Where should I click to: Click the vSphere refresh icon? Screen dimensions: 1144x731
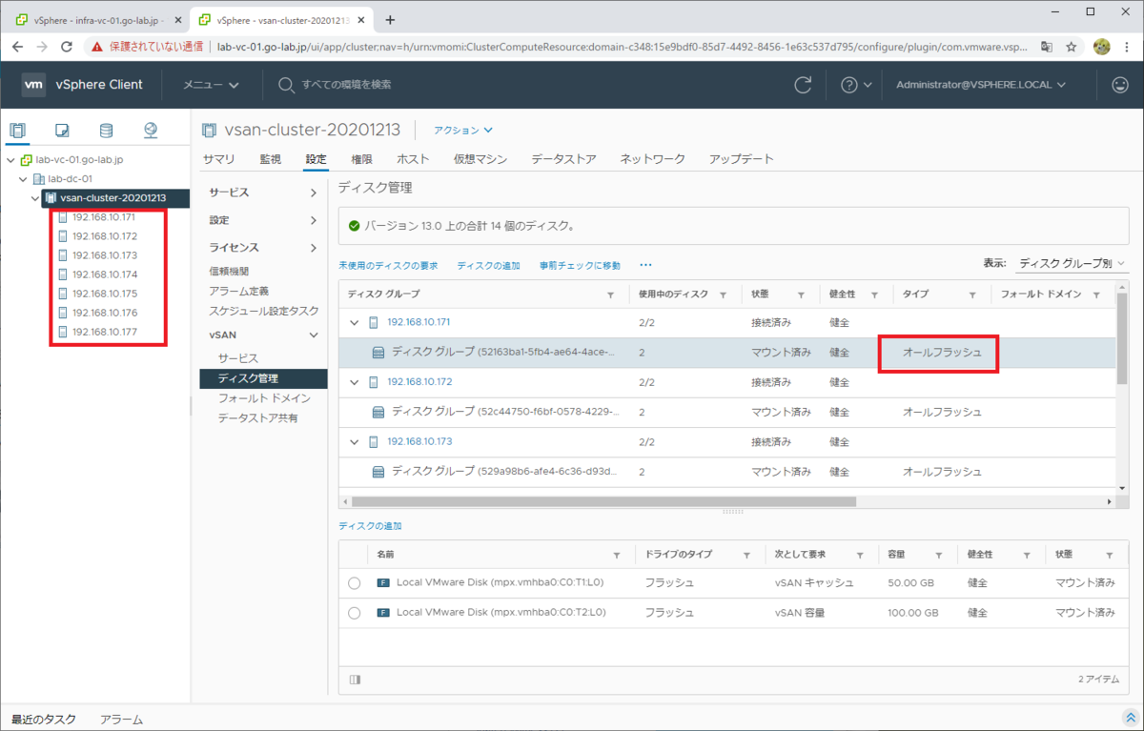coord(803,85)
